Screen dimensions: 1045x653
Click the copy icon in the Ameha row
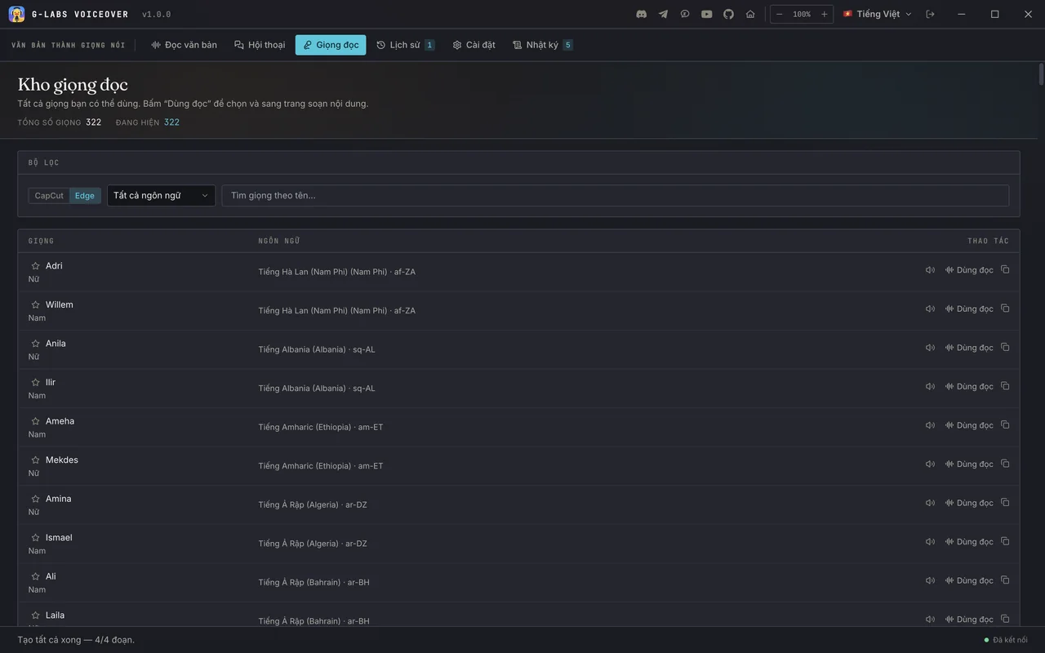pyautogui.click(x=1005, y=424)
